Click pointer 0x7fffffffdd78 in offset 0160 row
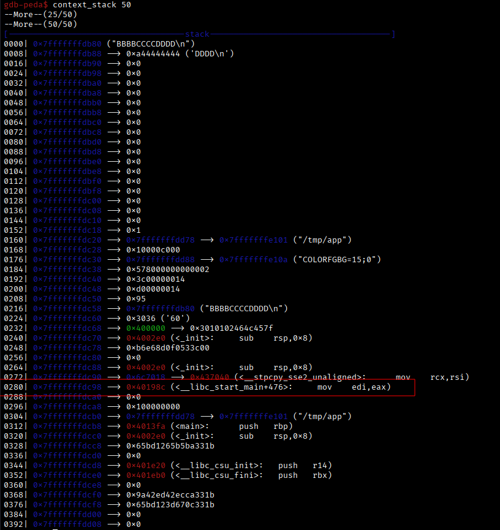 pyautogui.click(x=161, y=240)
